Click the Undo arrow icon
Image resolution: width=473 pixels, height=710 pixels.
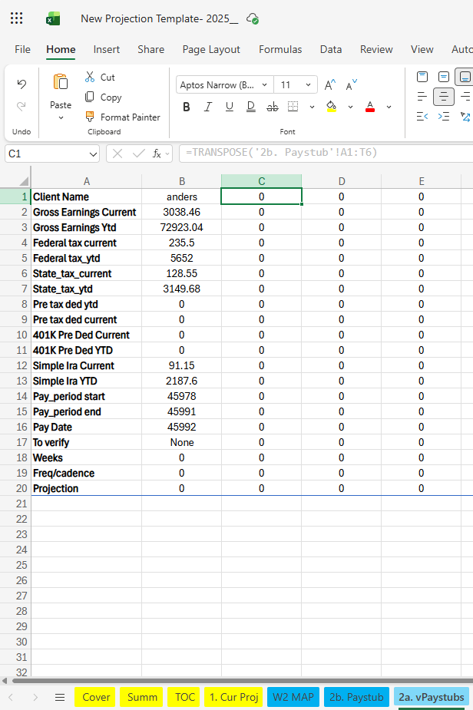tap(21, 84)
